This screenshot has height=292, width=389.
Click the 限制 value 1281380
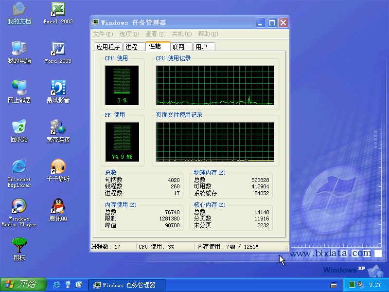[169, 219]
